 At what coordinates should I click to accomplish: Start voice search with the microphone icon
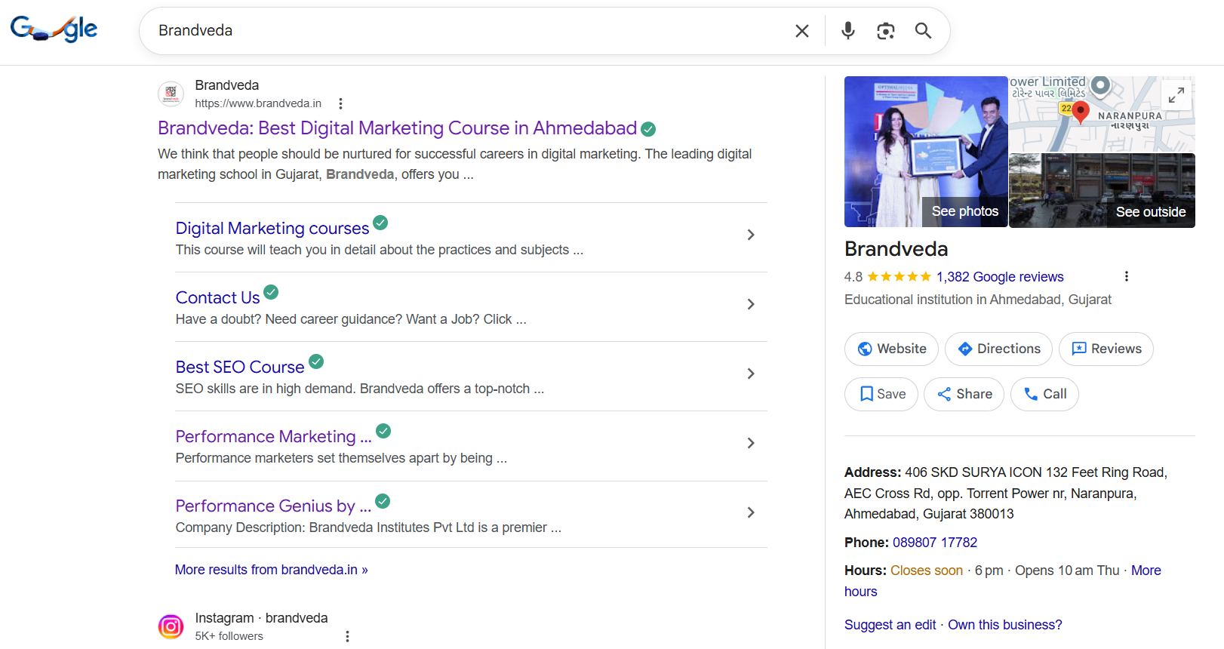point(848,31)
